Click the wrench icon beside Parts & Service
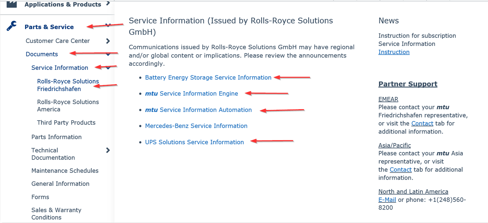This screenshot has height=223, width=488. pos(12,26)
